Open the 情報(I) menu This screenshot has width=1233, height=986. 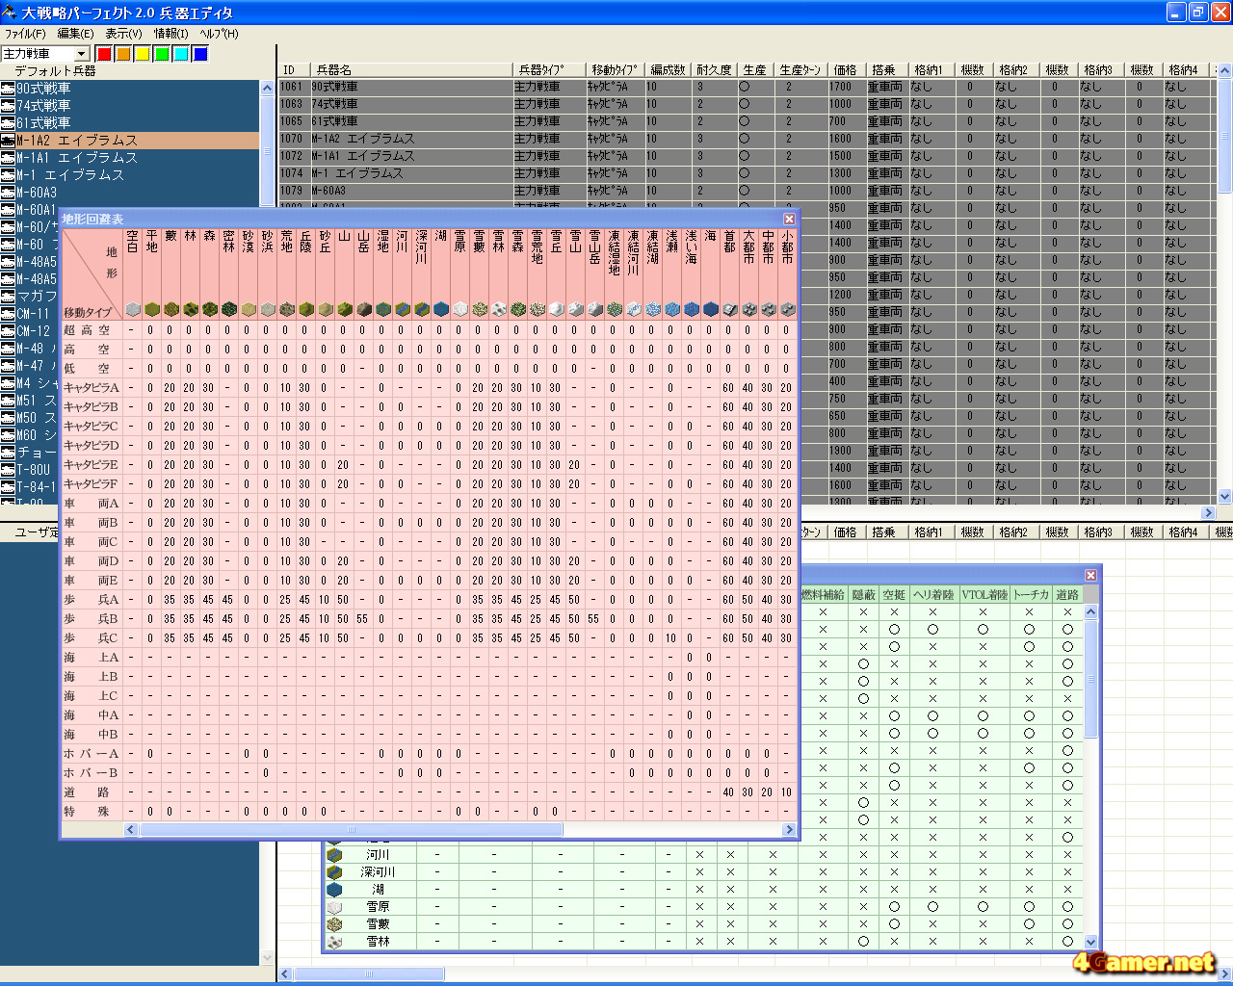171,34
